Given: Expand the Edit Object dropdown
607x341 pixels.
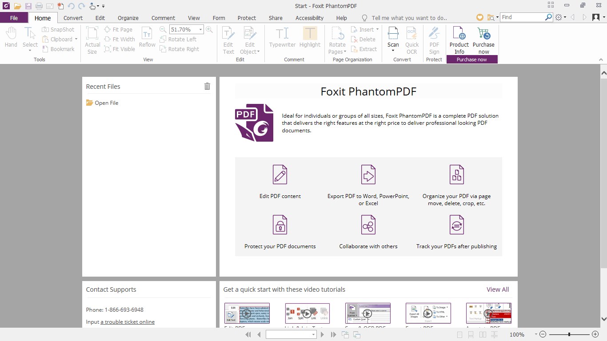Looking at the screenshot, I should pyautogui.click(x=258, y=52).
